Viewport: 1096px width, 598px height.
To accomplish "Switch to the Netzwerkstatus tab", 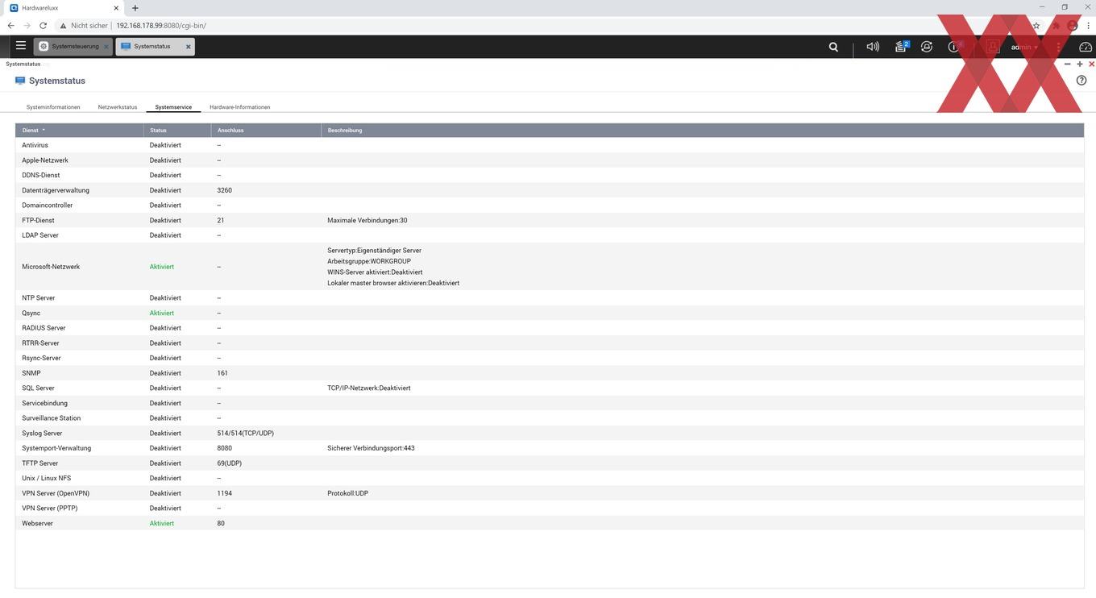I will (118, 107).
